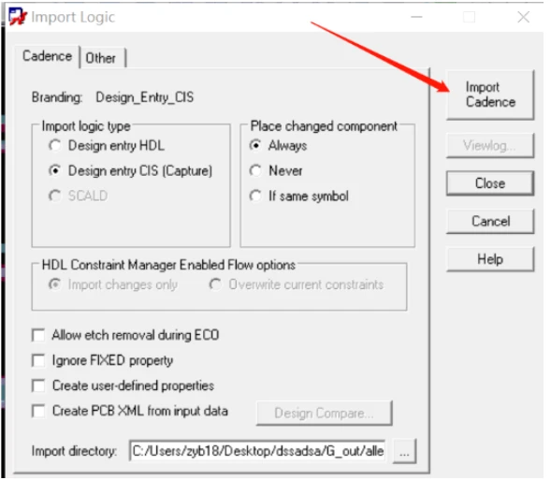Viewport: 551px width, 480px height.
Task: Click the Import Cadence button
Action: 490,95
